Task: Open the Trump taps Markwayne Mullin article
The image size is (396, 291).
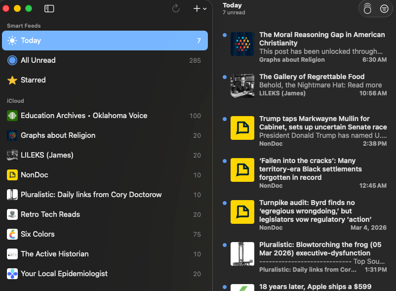Action: (x=322, y=123)
